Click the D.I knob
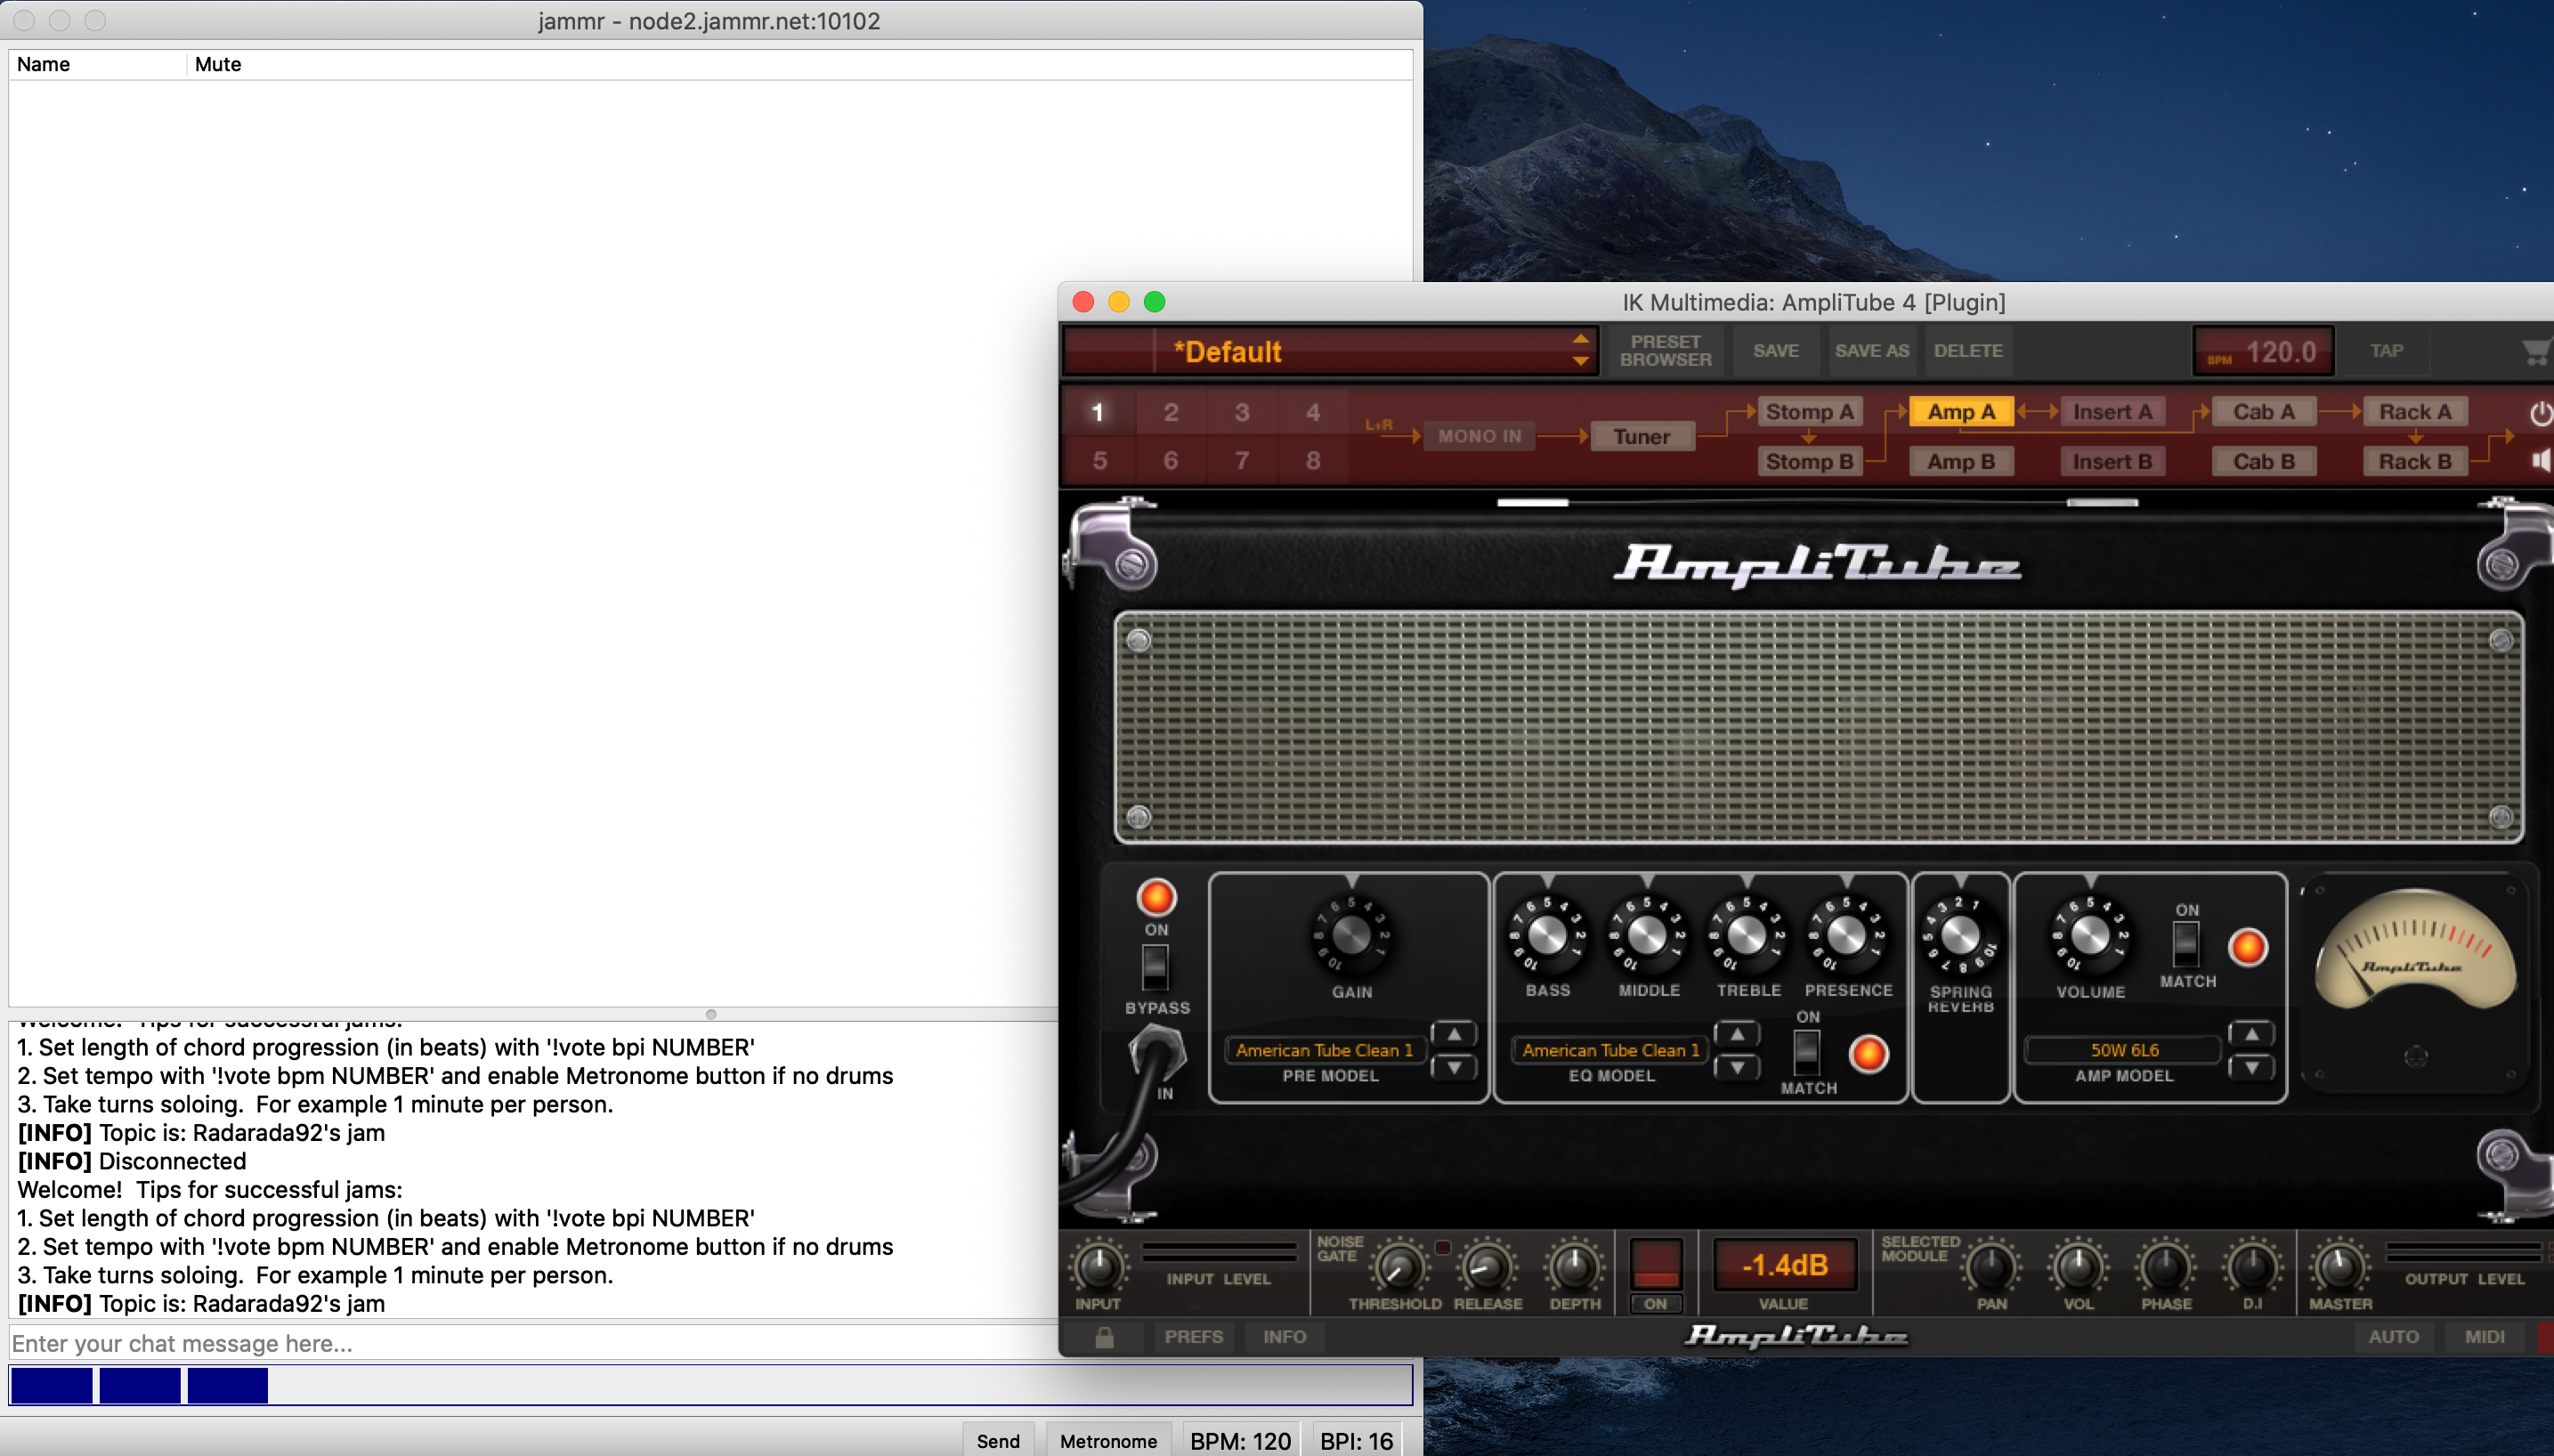Viewport: 2554px width, 1456px height. coord(2252,1267)
